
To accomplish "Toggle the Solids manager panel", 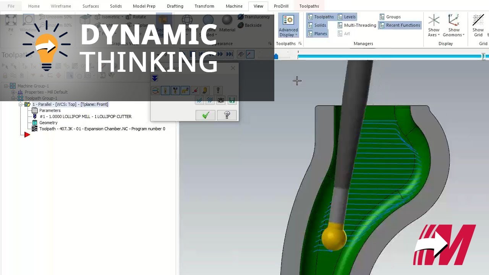I will click(317, 25).
